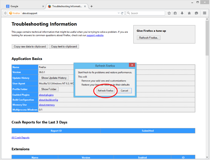210x160 pixels.
Task: Cancel the Refresh Firefox dialog
Action: pyautogui.click(x=124, y=91)
